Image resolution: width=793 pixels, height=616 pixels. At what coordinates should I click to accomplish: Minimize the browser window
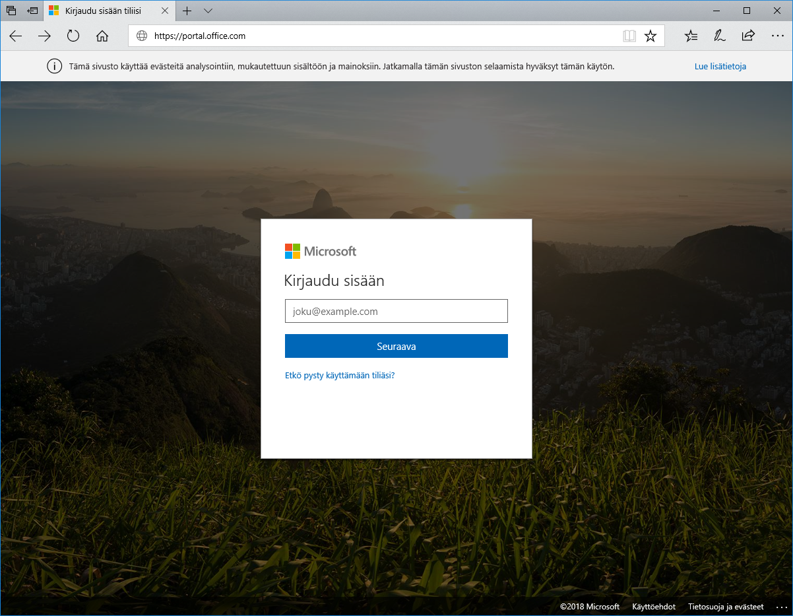tap(716, 11)
